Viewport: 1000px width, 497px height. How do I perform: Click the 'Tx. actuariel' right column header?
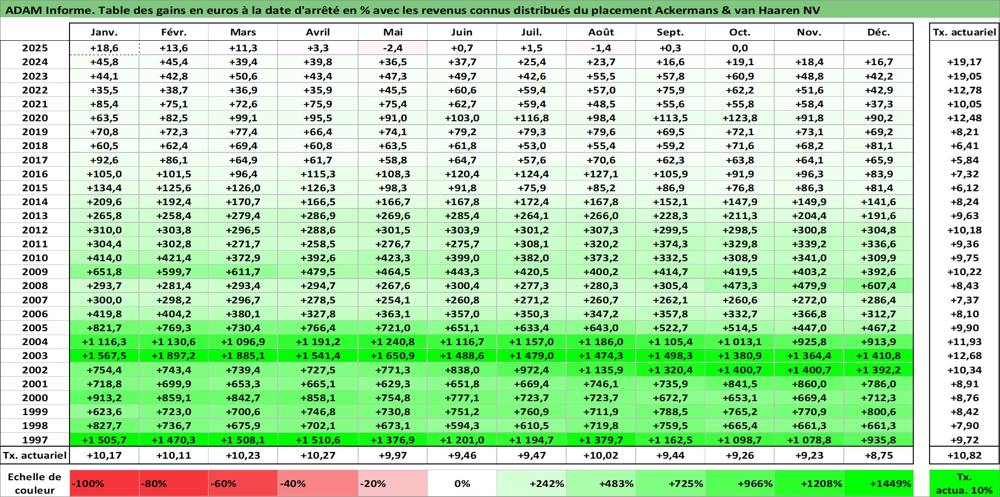tap(965, 32)
